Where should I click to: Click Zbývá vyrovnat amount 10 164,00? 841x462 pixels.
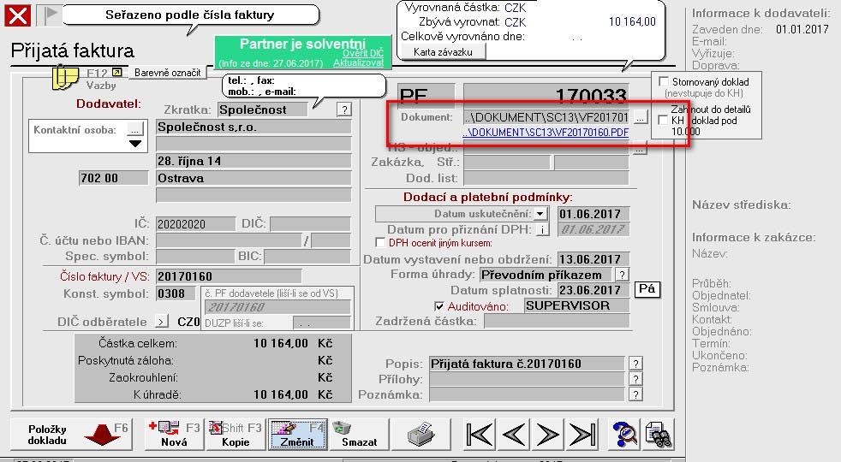632,22
